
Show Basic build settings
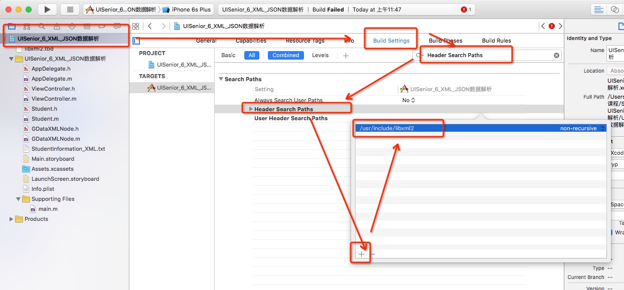(x=228, y=55)
